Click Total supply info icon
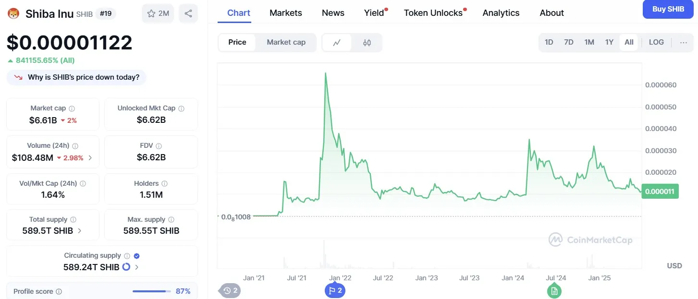The width and height of the screenshot is (698, 299). click(x=73, y=219)
